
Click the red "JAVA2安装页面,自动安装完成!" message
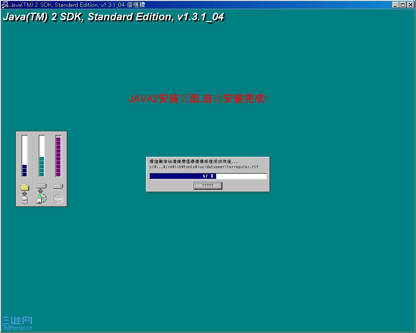(198, 99)
